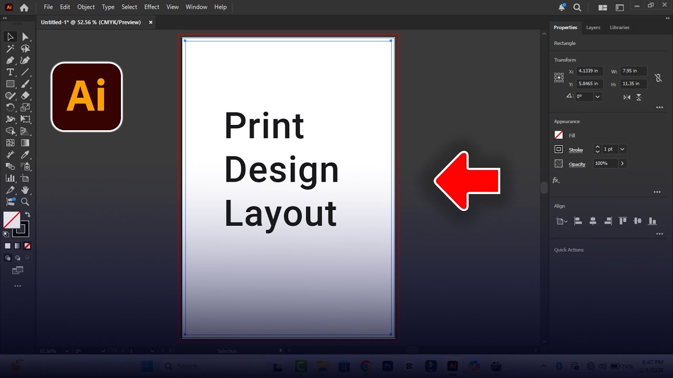Open the notifications bell

click(x=562, y=7)
